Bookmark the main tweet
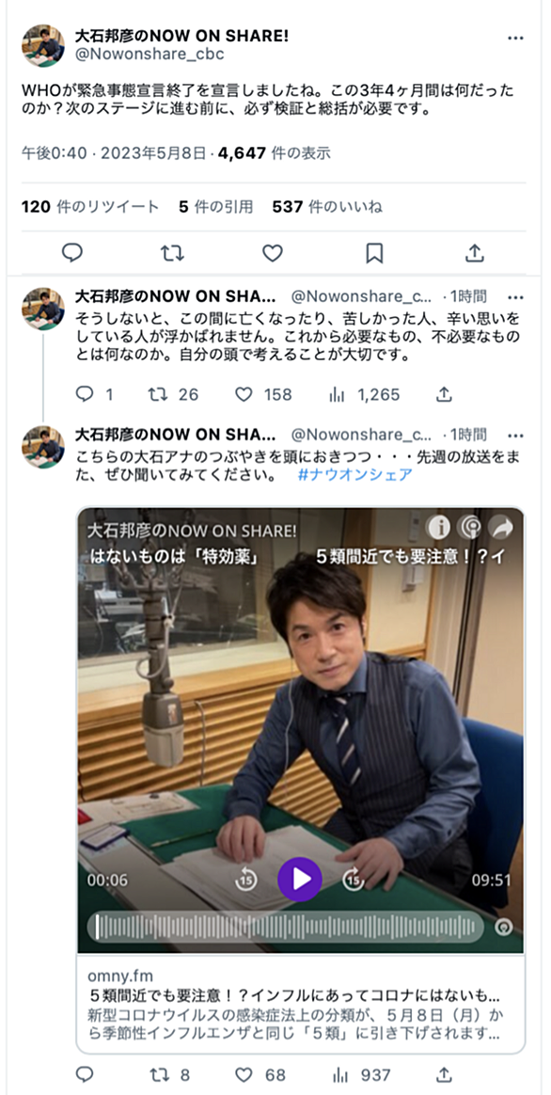 pos(374,253)
